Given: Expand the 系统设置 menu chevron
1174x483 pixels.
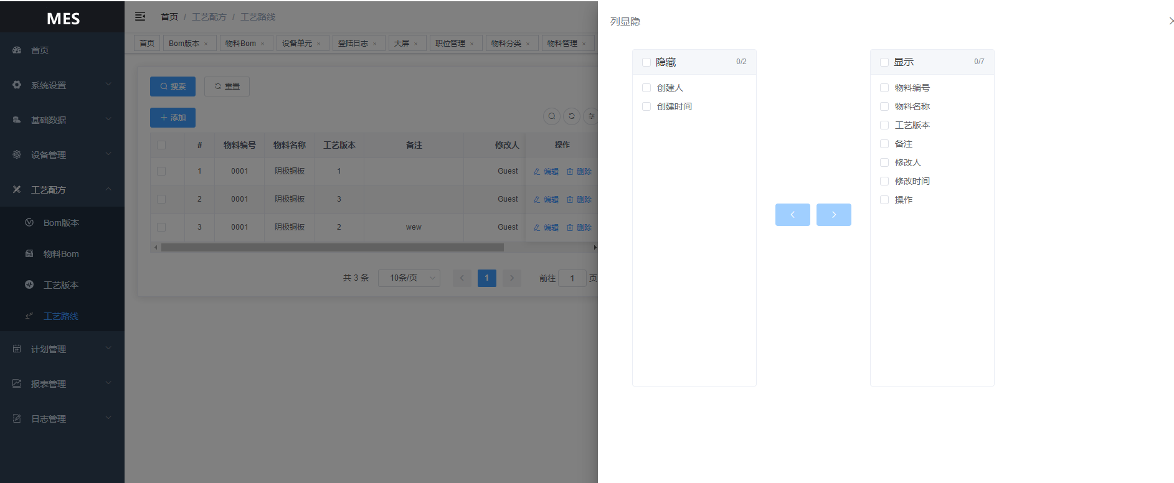Looking at the screenshot, I should point(108,84).
